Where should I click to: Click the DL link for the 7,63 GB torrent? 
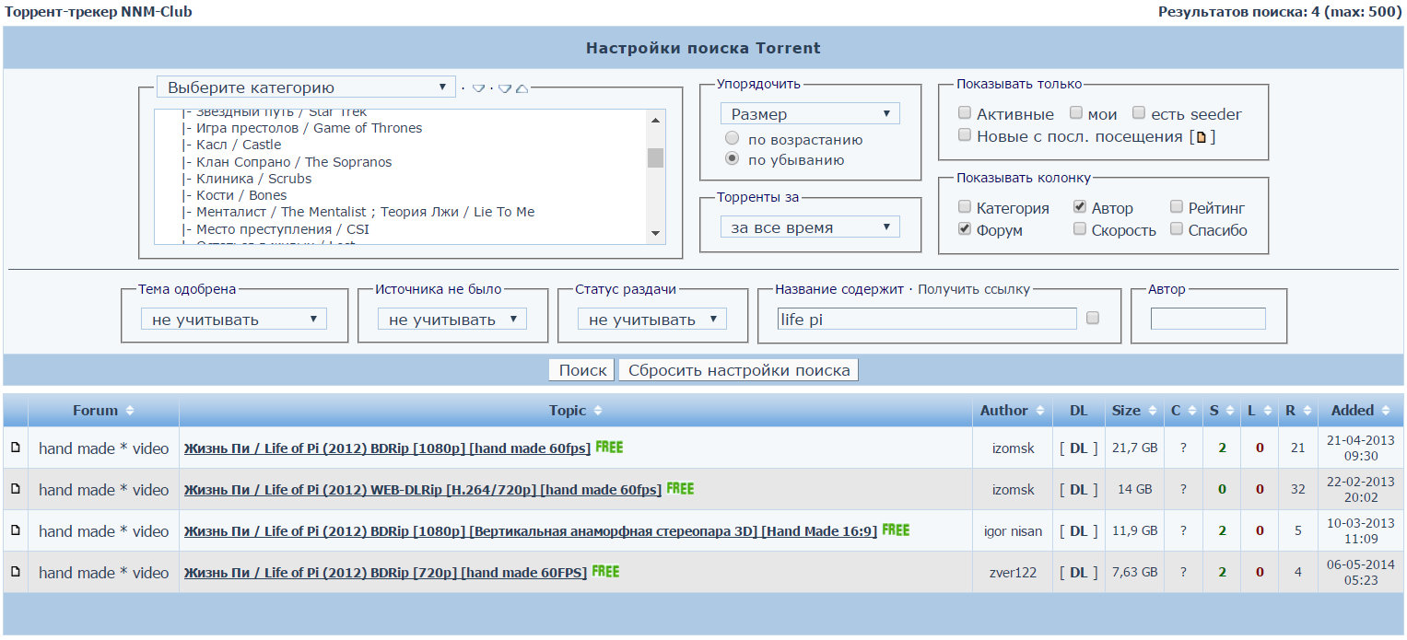tap(1078, 573)
